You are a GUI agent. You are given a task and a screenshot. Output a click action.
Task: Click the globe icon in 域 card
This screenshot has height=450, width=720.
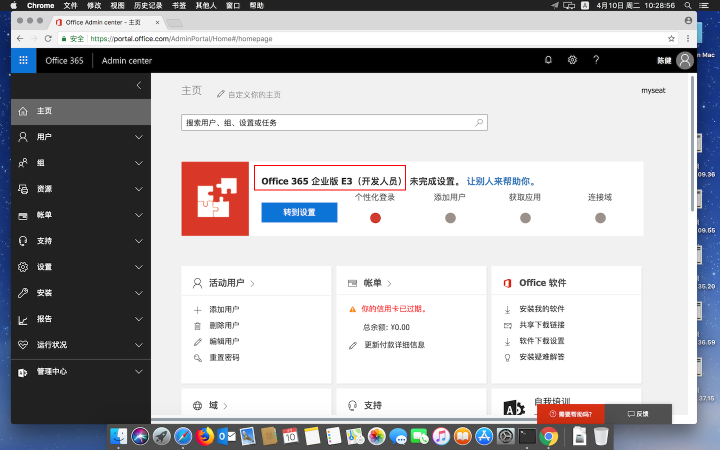click(197, 405)
